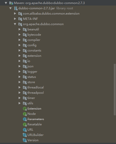Click the class icon beside URLBuilder

point(25,135)
